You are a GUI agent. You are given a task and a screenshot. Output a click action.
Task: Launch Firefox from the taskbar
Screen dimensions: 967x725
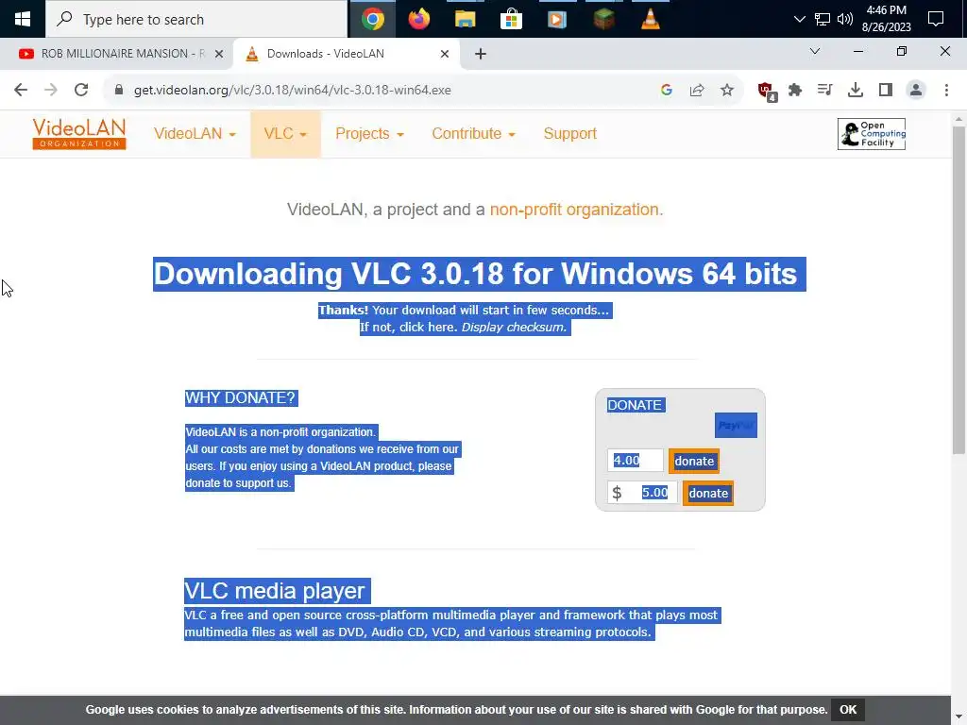point(418,19)
